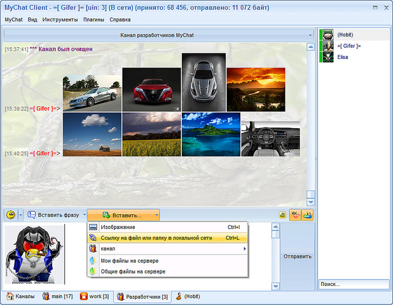Switch to the 'main [17]' tab
The height and width of the screenshot is (305, 393).
pyautogui.click(x=58, y=296)
